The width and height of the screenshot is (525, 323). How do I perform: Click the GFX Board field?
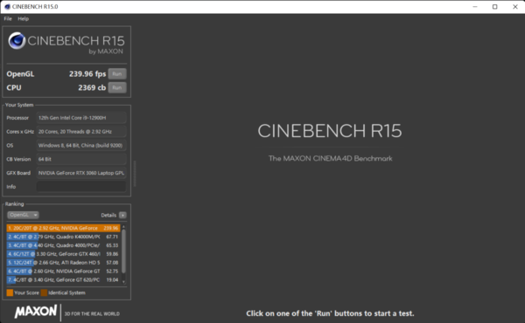[81, 173]
